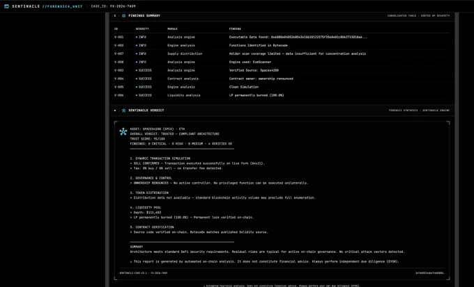Click 'Consolidated Table - Sorted by Severity' label

click(418, 16)
